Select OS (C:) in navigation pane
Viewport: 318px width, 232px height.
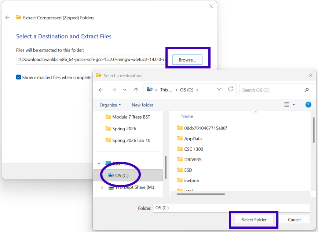click(121, 175)
